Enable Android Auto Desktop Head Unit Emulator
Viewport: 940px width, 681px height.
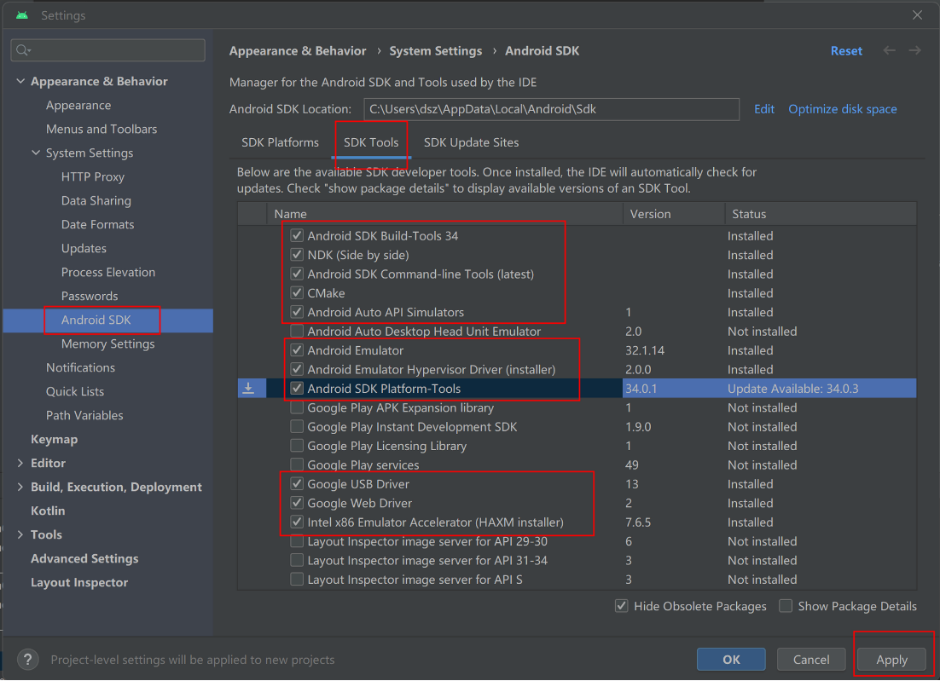(297, 332)
